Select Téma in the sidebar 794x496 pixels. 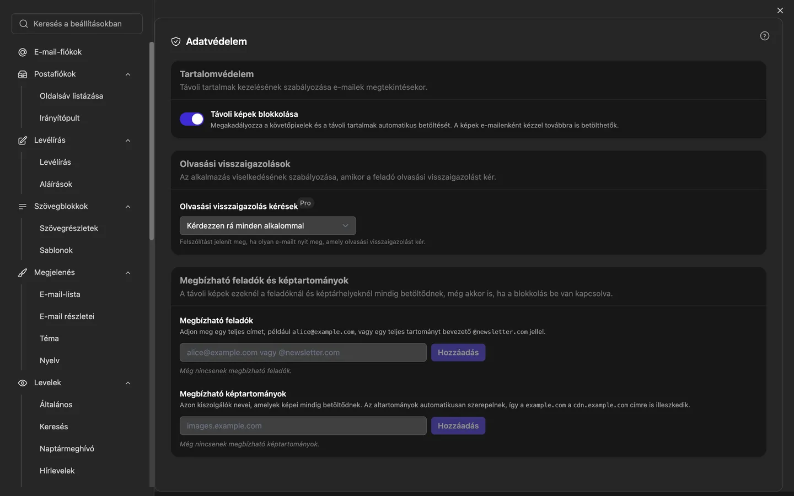click(49, 338)
